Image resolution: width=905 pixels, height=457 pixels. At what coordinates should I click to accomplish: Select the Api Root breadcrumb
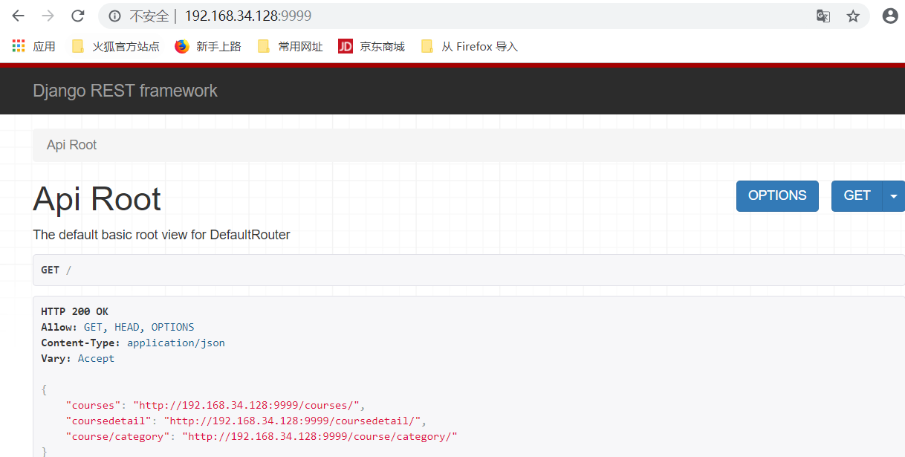pyautogui.click(x=71, y=145)
